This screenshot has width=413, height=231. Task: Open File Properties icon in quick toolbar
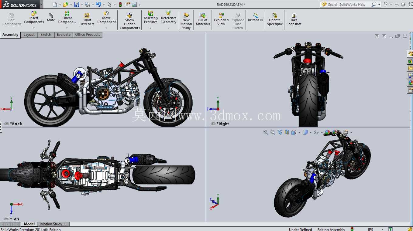pos(127,5)
